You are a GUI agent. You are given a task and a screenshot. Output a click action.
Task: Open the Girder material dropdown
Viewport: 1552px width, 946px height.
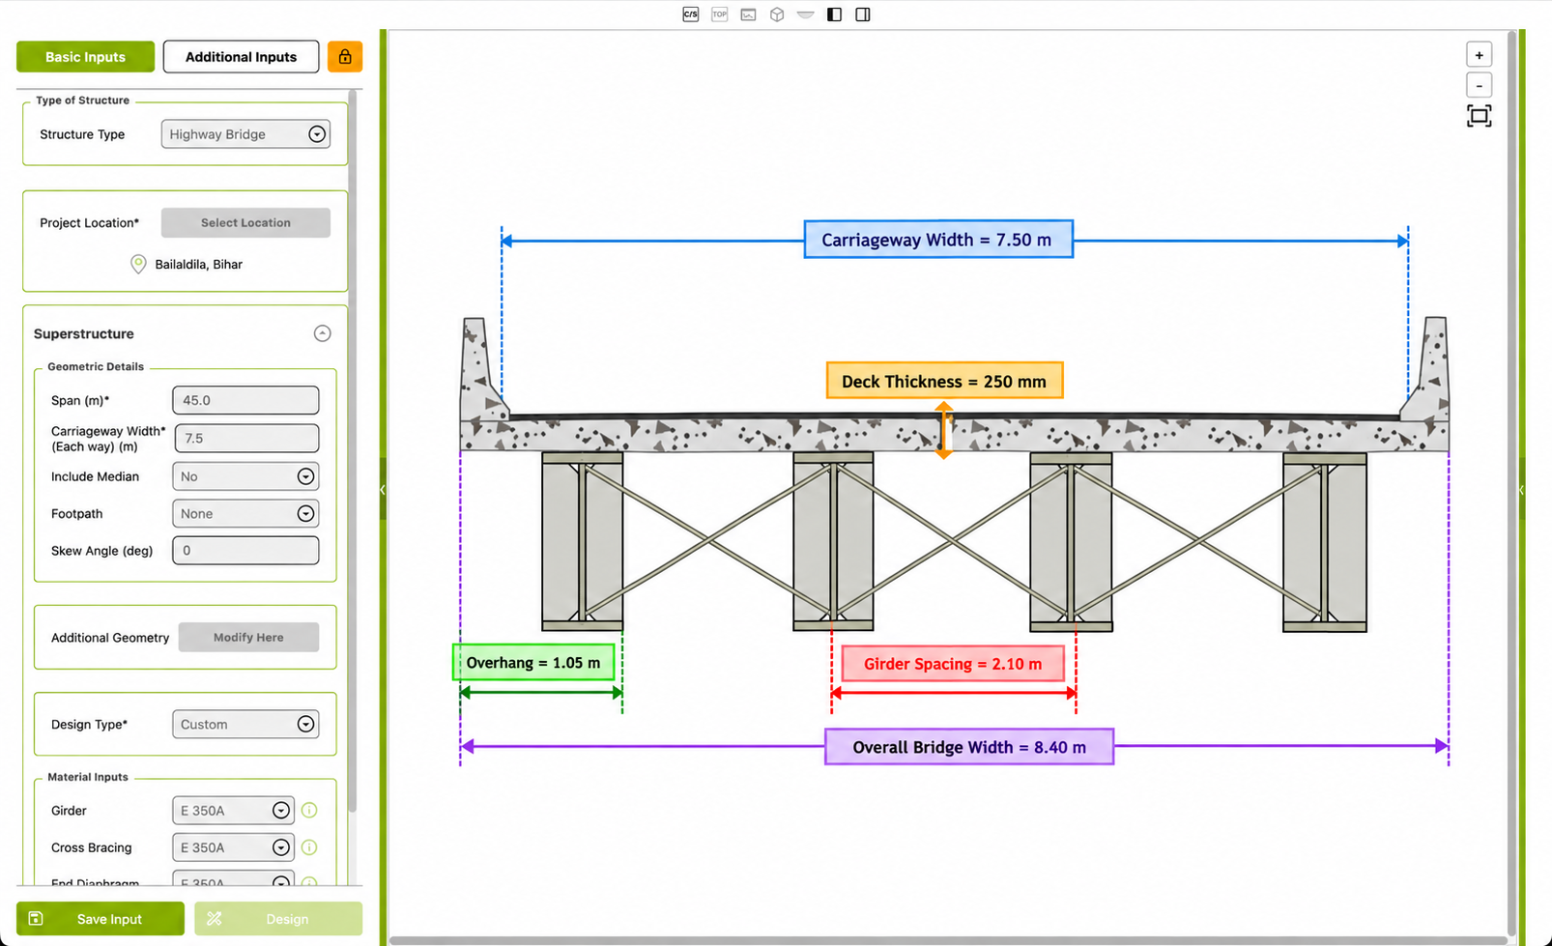click(233, 811)
